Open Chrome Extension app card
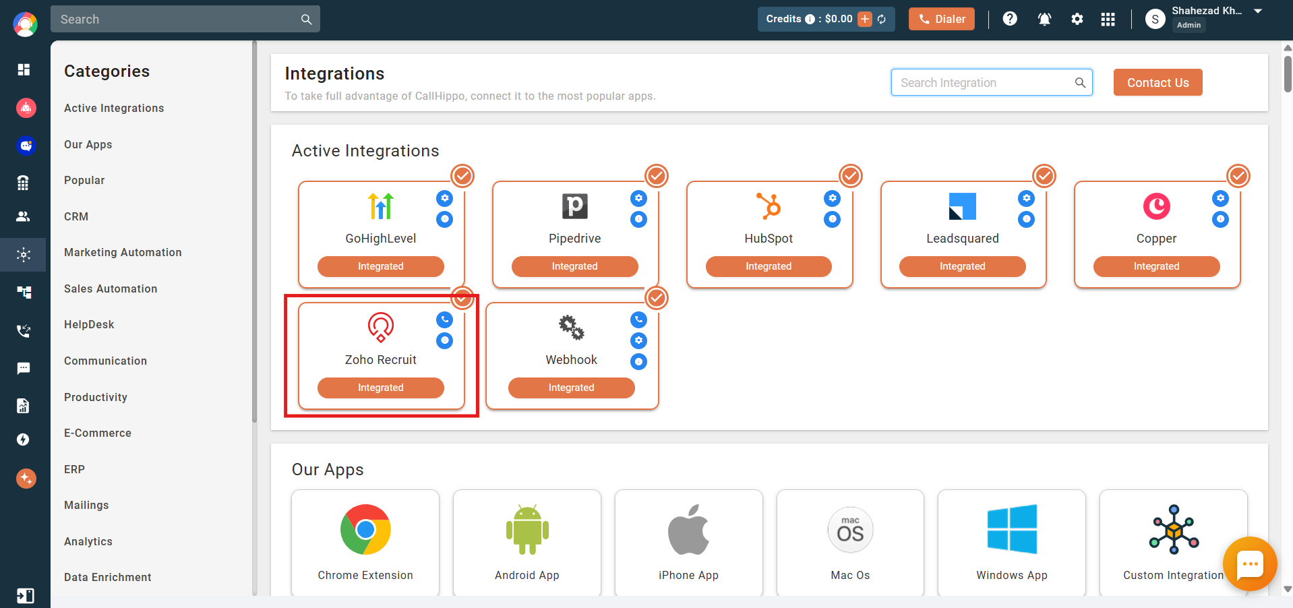 click(x=365, y=543)
